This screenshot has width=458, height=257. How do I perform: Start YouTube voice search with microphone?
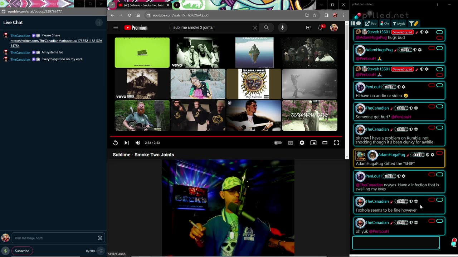click(283, 27)
